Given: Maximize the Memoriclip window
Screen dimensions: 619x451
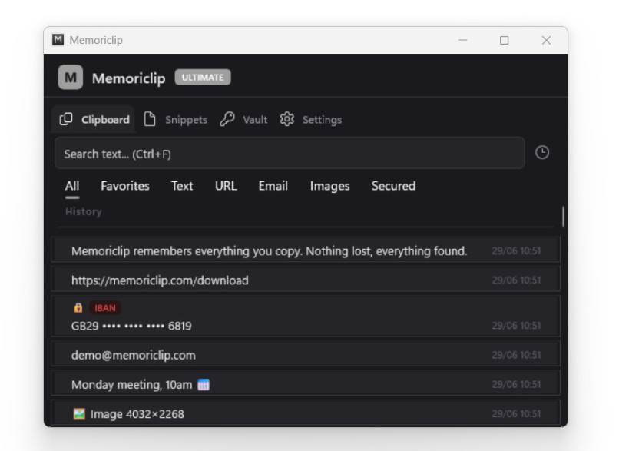Looking at the screenshot, I should 504,40.
